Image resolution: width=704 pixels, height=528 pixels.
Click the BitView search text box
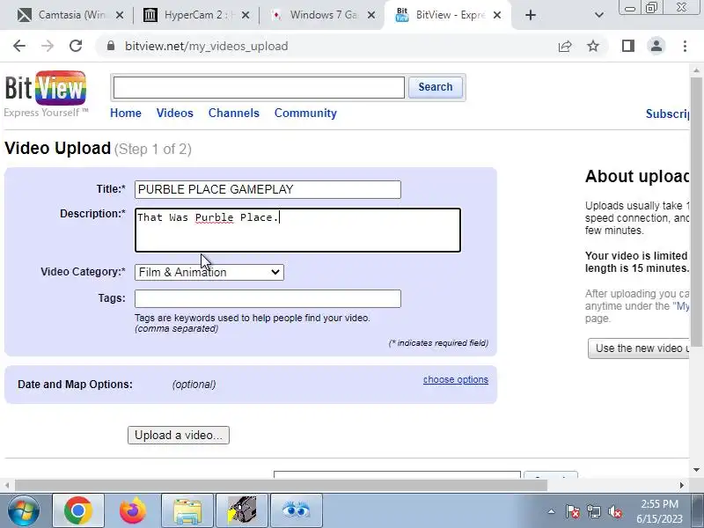[x=259, y=87]
